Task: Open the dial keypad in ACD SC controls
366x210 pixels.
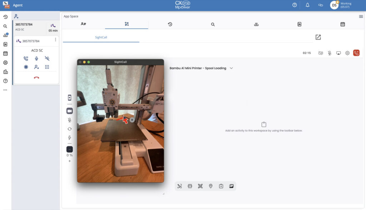Action: (x=47, y=67)
